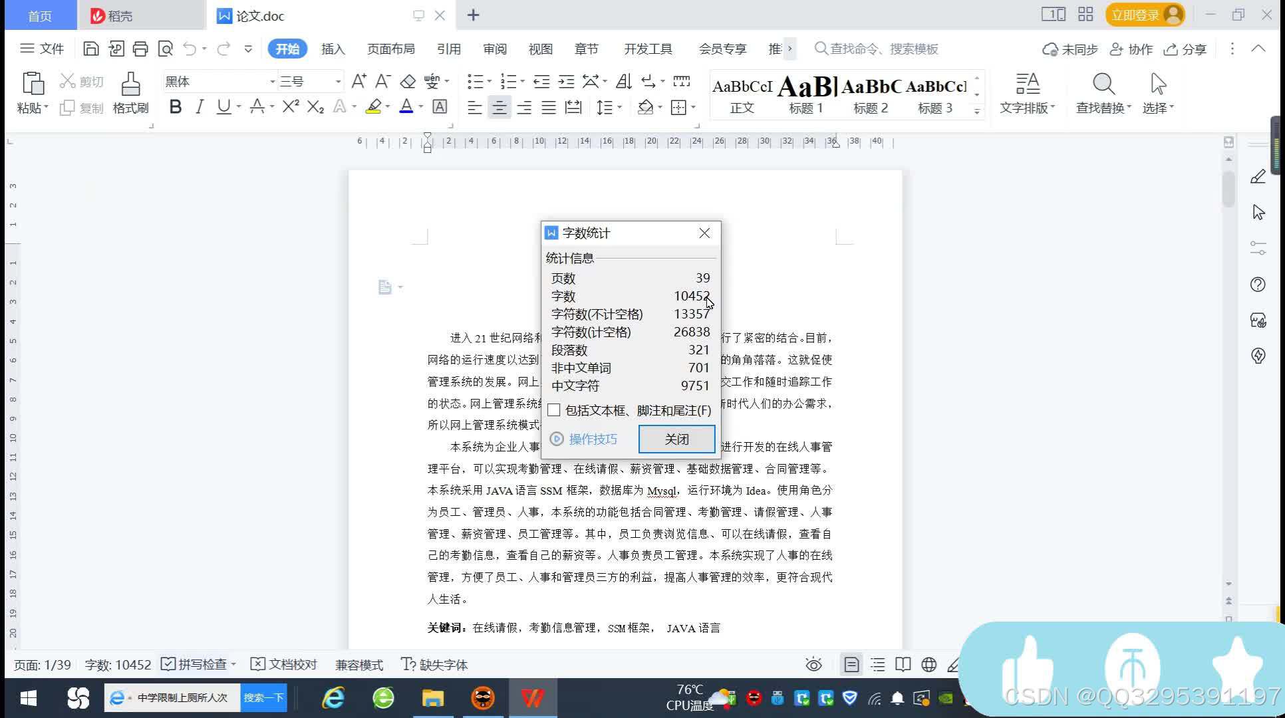Click the shading paint bucket

pos(644,107)
